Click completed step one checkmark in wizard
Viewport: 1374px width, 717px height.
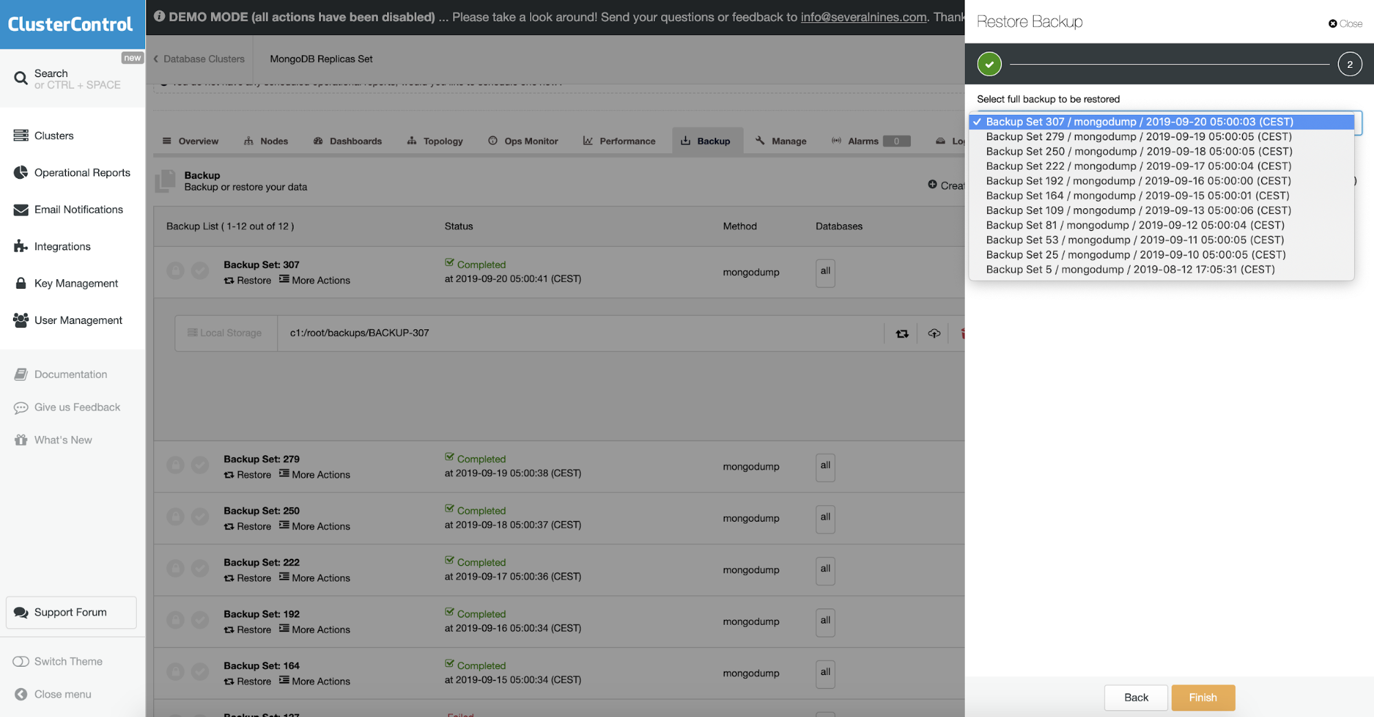pos(989,64)
